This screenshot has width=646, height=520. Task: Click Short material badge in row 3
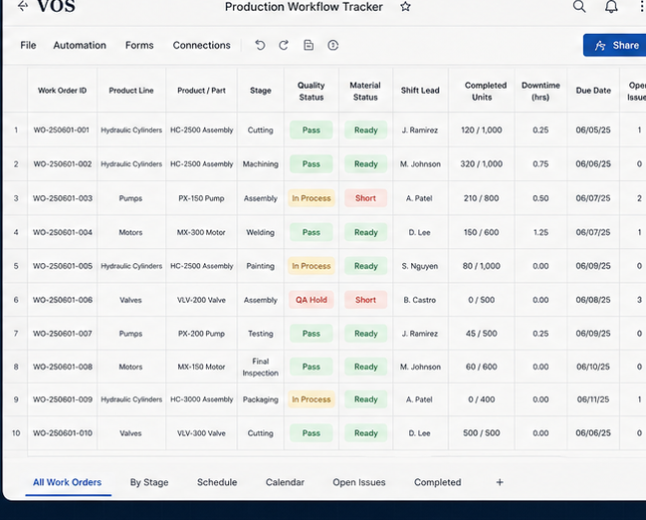coord(366,198)
